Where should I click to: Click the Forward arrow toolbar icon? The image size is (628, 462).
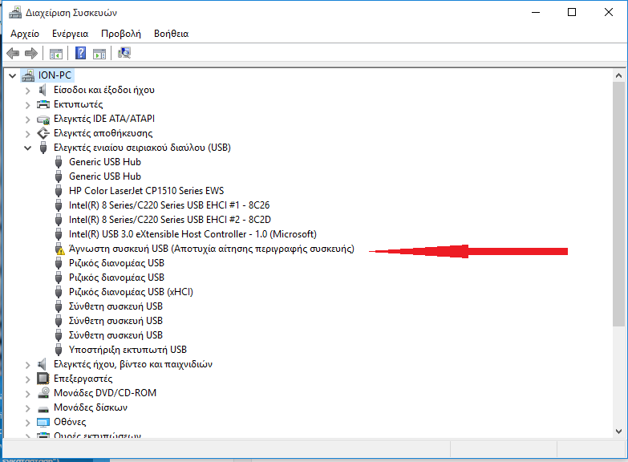pos(31,53)
